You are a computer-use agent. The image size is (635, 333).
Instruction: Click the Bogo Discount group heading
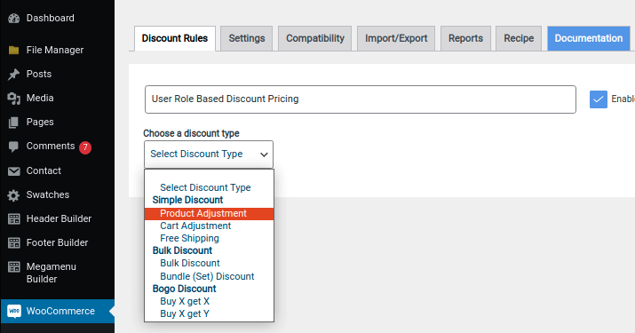(184, 289)
